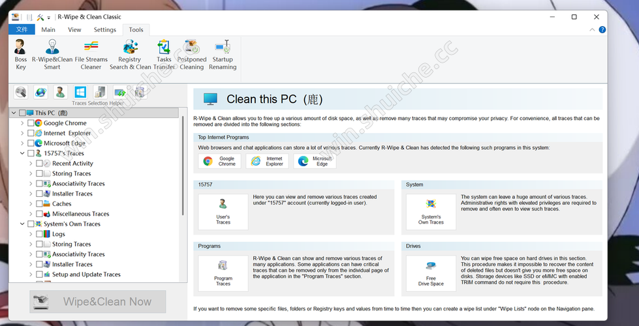Collapse the System's Own Traces node
Screen dimensions: 639x326
(22, 224)
